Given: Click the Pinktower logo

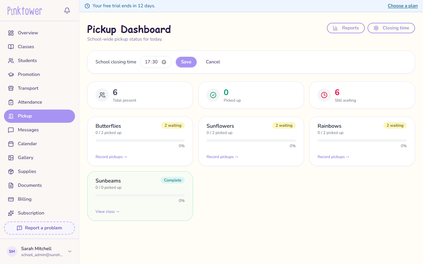Looking at the screenshot, I should 25,11.
